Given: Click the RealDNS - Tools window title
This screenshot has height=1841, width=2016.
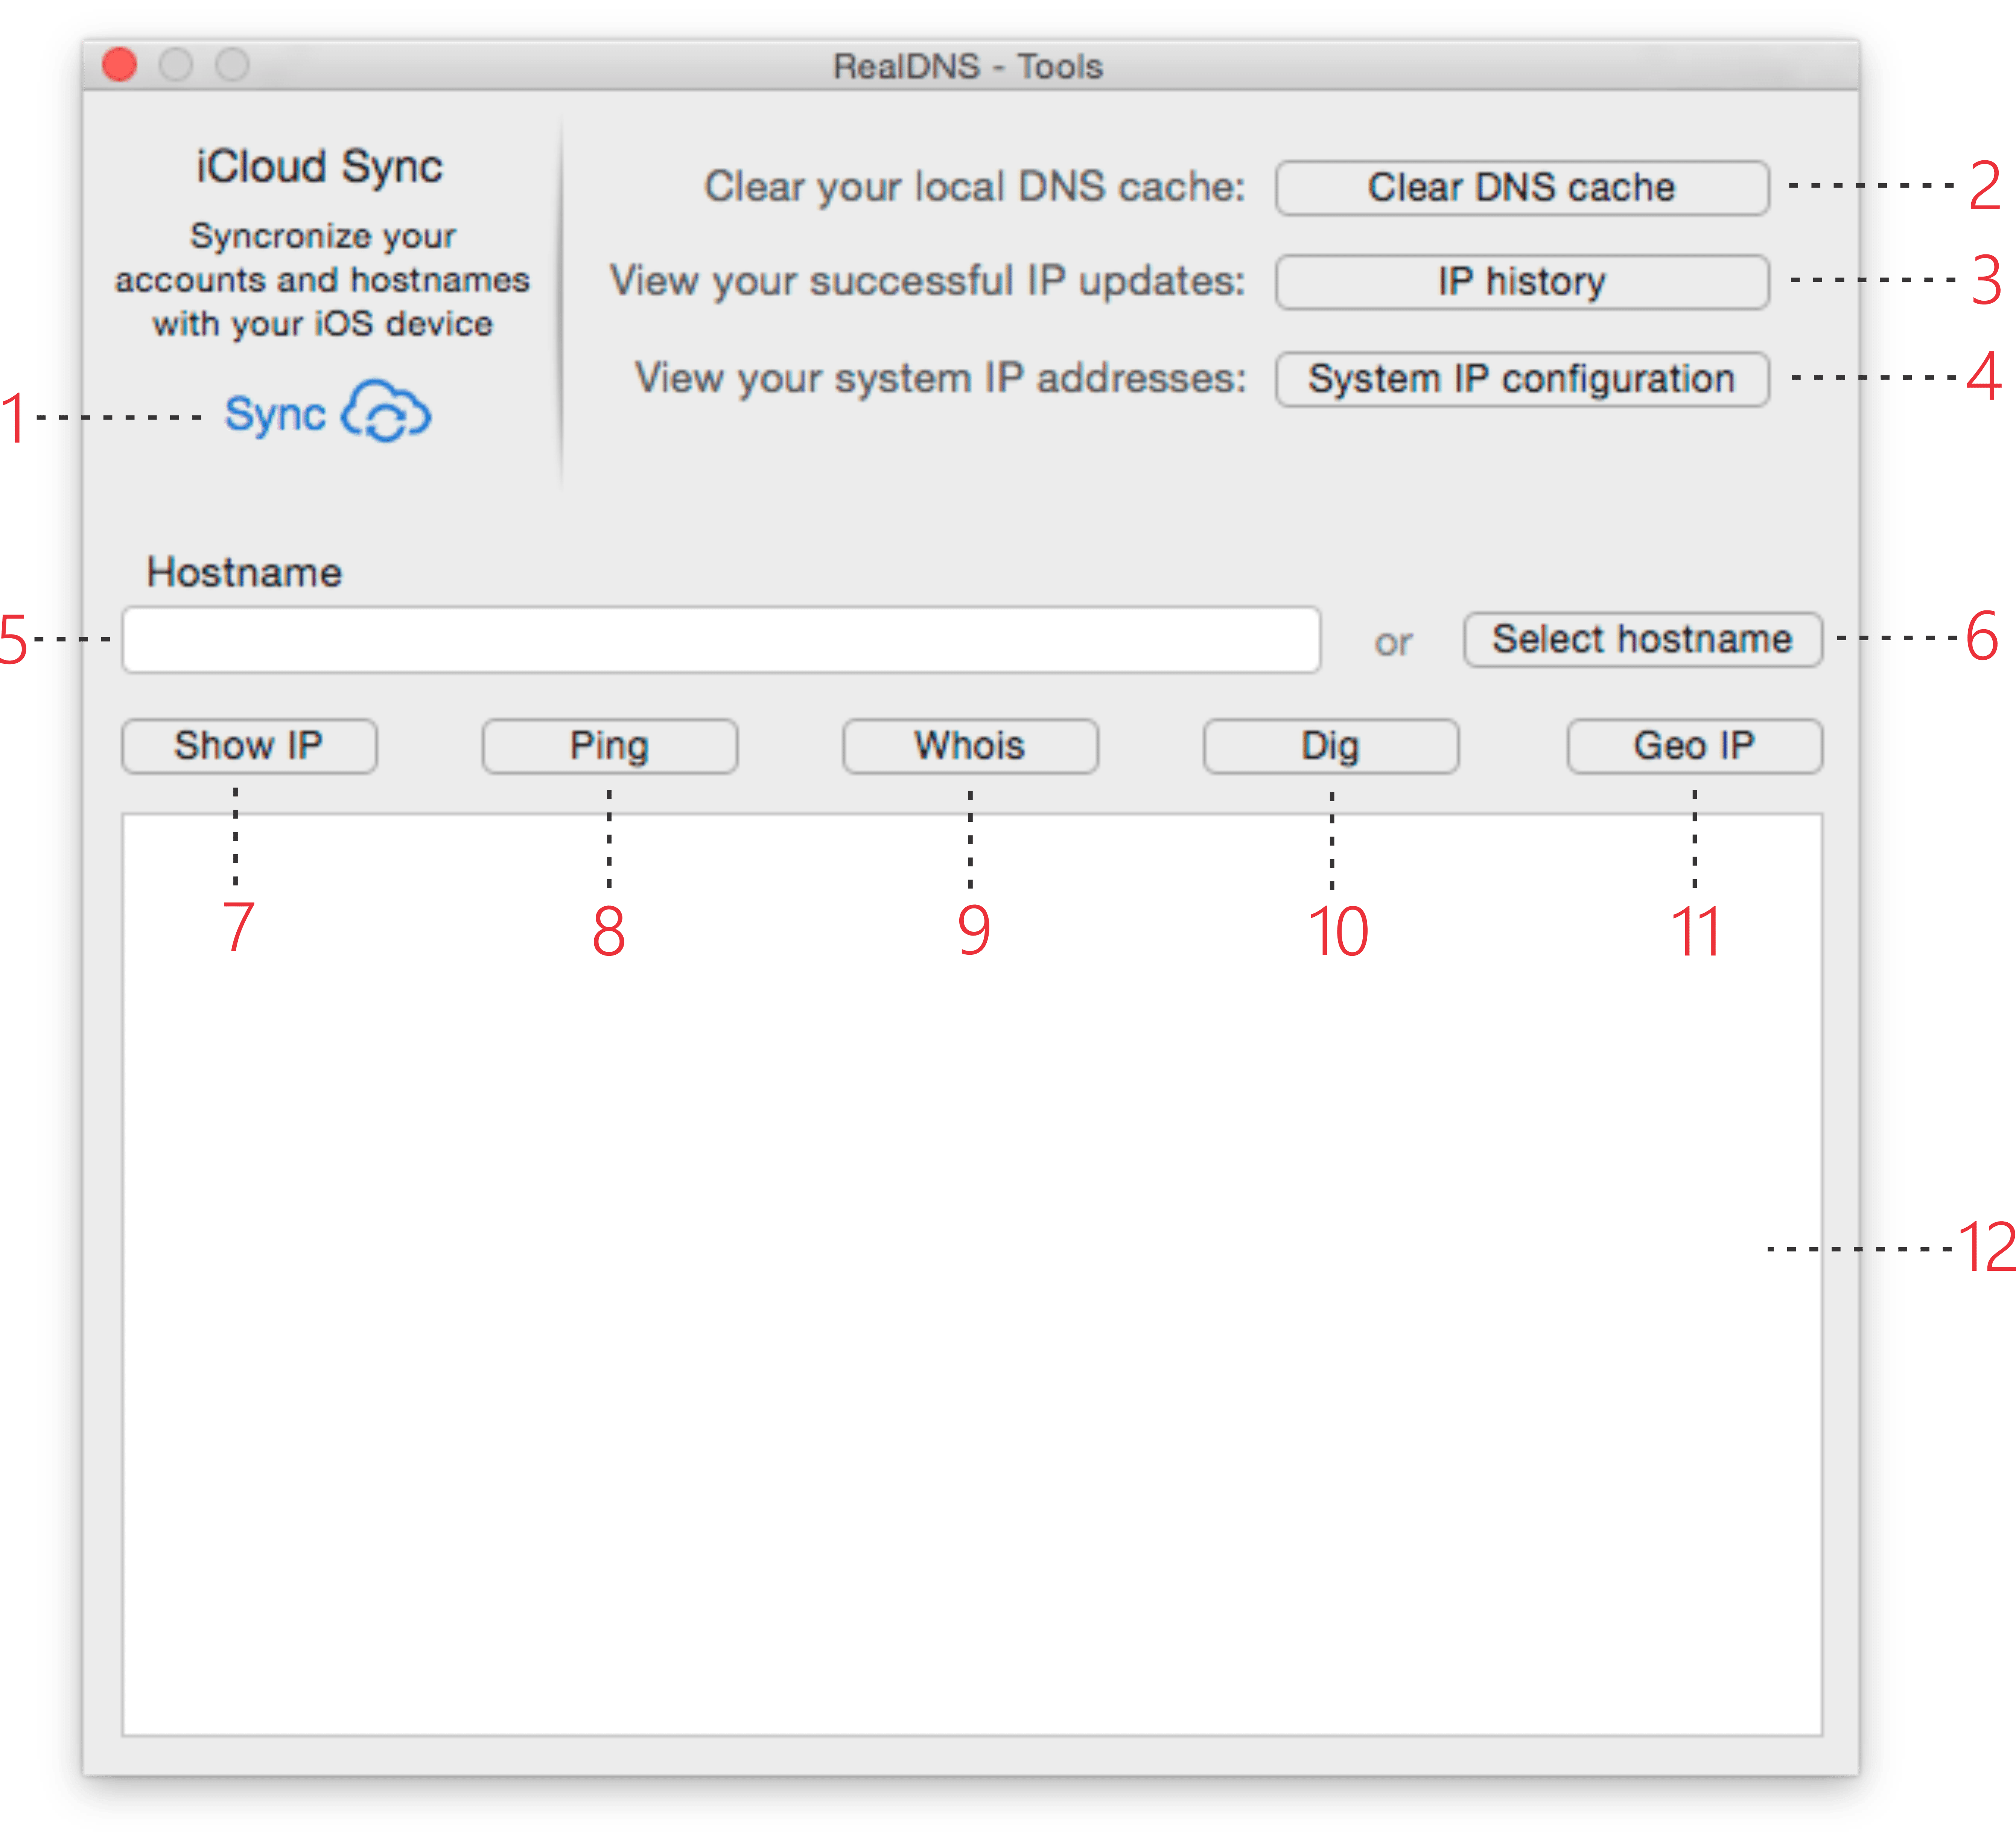Looking at the screenshot, I should pos(968,67).
